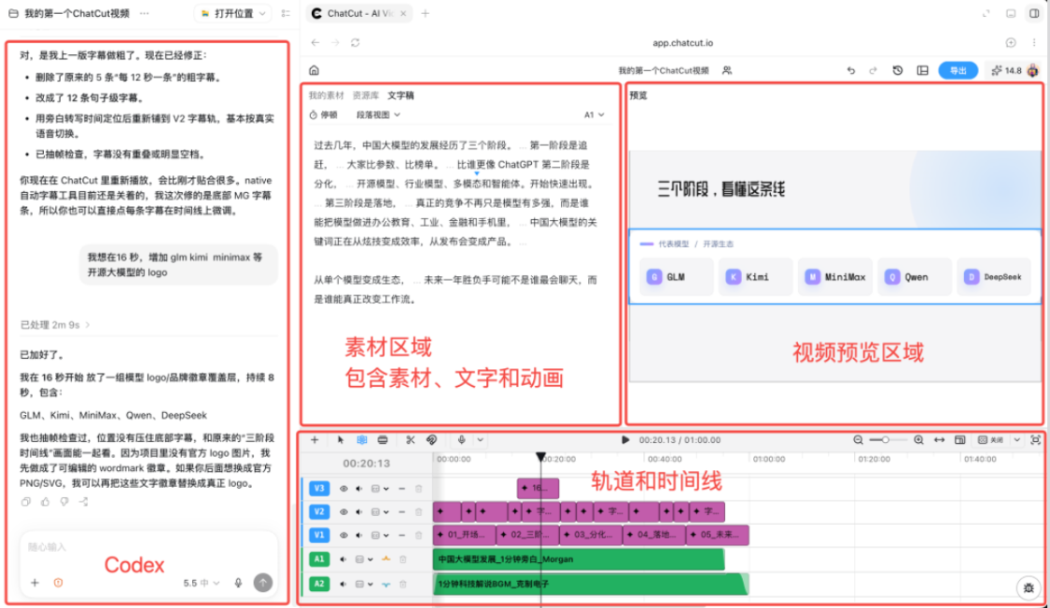The height and width of the screenshot is (608, 1050).
Task: Toggle visibility eye of the V3 track
Action: (x=343, y=489)
